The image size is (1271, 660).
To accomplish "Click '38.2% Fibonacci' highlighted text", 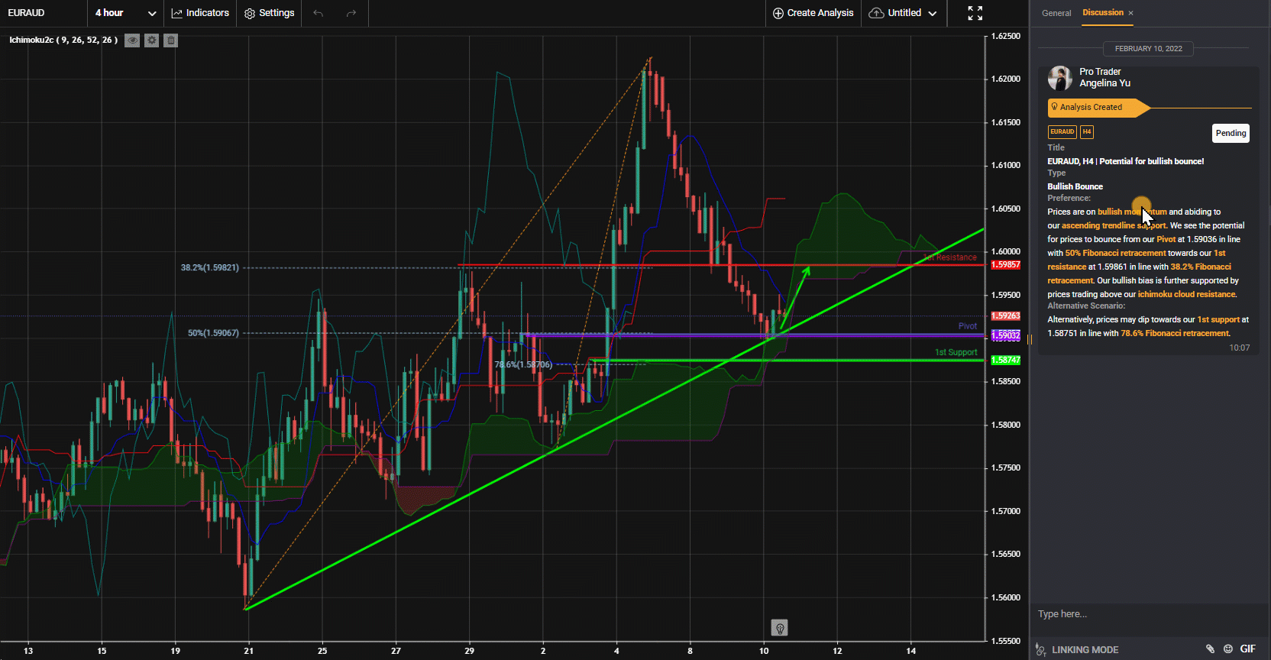I will (x=1201, y=267).
